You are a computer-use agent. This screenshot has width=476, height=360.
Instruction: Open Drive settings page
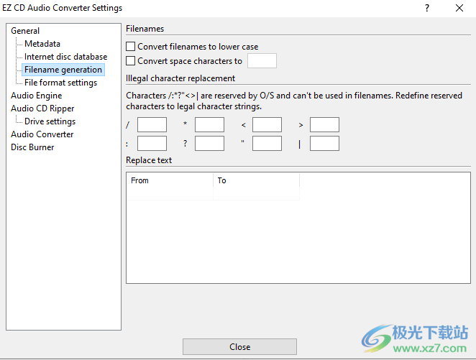pyautogui.click(x=50, y=121)
